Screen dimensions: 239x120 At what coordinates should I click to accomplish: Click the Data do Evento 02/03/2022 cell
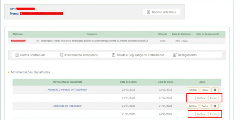click(x=128, y=90)
